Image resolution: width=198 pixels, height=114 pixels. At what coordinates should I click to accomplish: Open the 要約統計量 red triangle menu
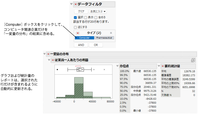click(x=163, y=66)
